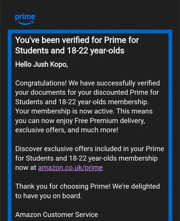Click the word "Congratulations!"

point(41,83)
